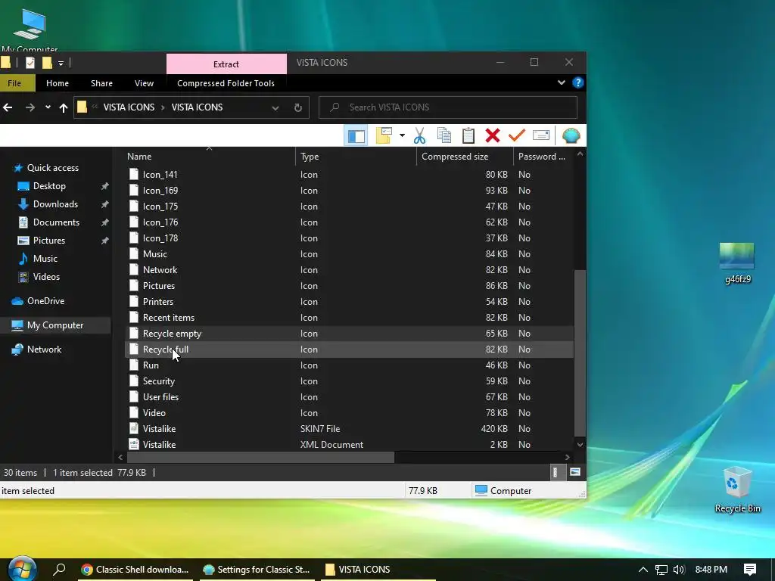Click the red X Delete icon

pos(492,135)
